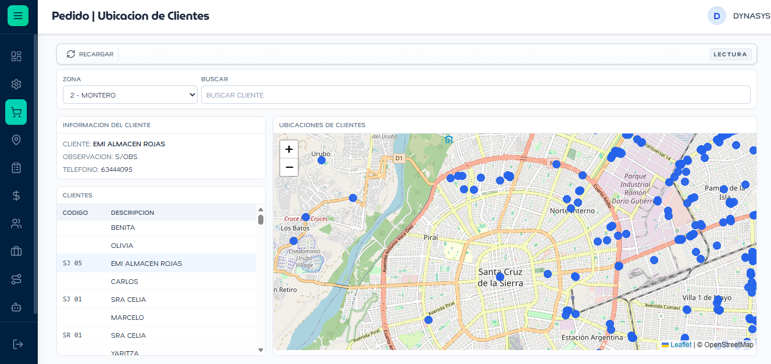The width and height of the screenshot is (771, 364).
Task: Focus the BUSCAR CLIENTE search field
Action: click(x=476, y=95)
